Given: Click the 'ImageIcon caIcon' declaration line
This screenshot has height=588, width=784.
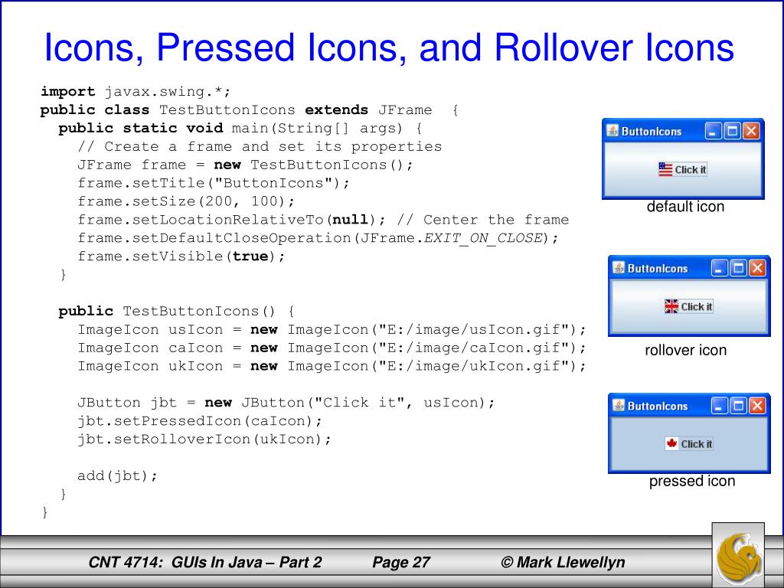Looking at the screenshot, I should 332,348.
